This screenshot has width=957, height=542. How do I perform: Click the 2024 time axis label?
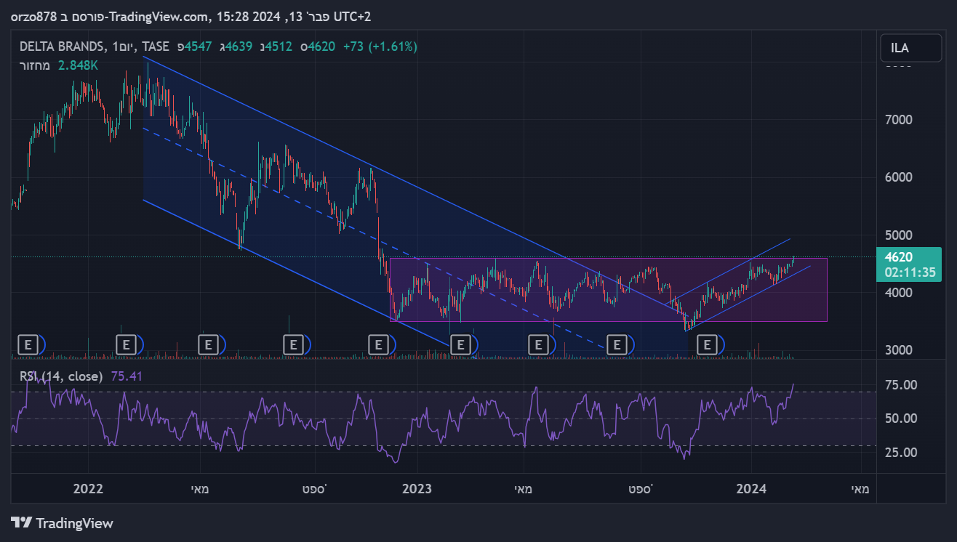click(751, 489)
